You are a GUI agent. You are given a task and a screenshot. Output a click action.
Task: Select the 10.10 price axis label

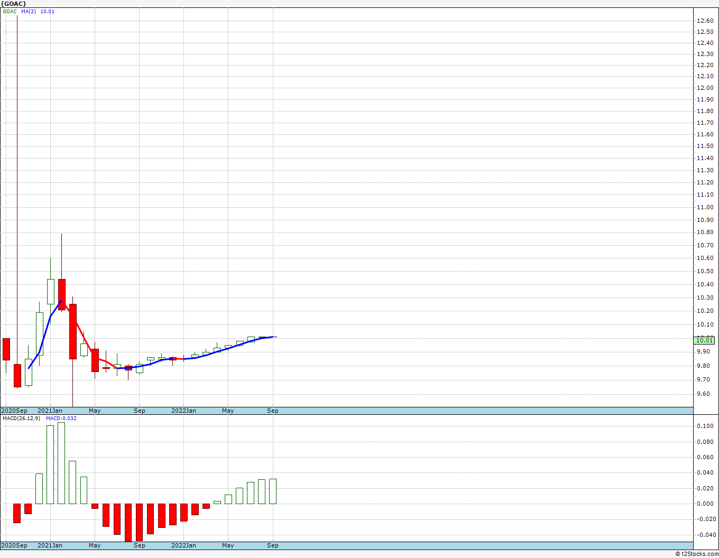coord(705,324)
